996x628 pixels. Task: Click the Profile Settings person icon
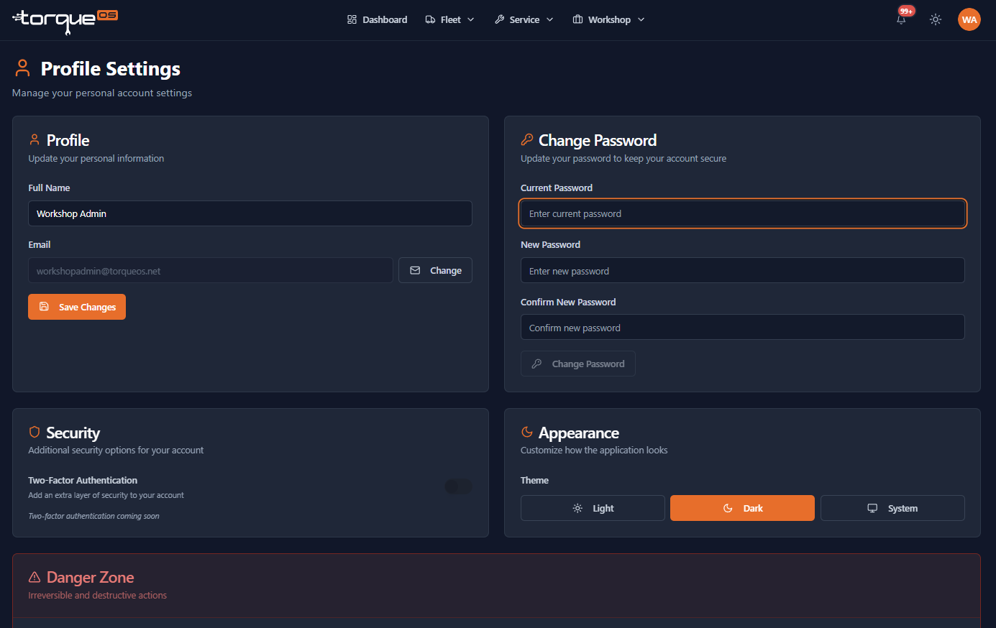tap(22, 68)
